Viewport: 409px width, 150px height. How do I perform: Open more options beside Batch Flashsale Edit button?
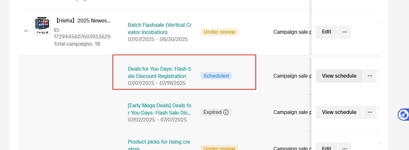click(344, 32)
